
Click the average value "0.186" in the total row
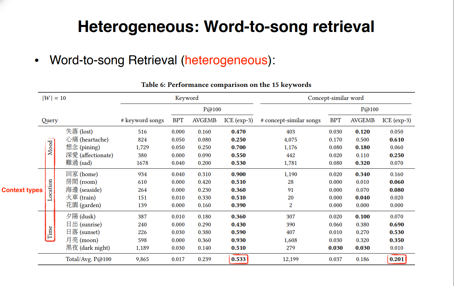click(x=362, y=259)
